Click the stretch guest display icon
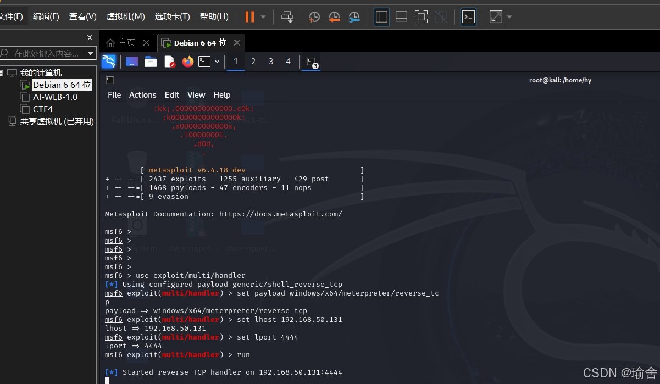 pos(496,17)
